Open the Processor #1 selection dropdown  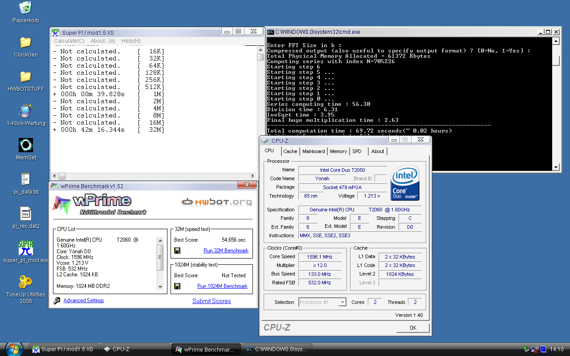322,302
